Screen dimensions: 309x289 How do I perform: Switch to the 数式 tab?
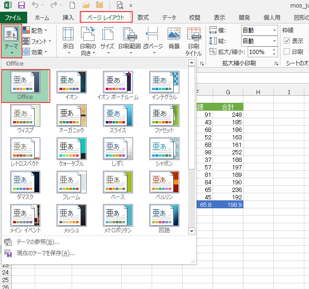click(143, 17)
